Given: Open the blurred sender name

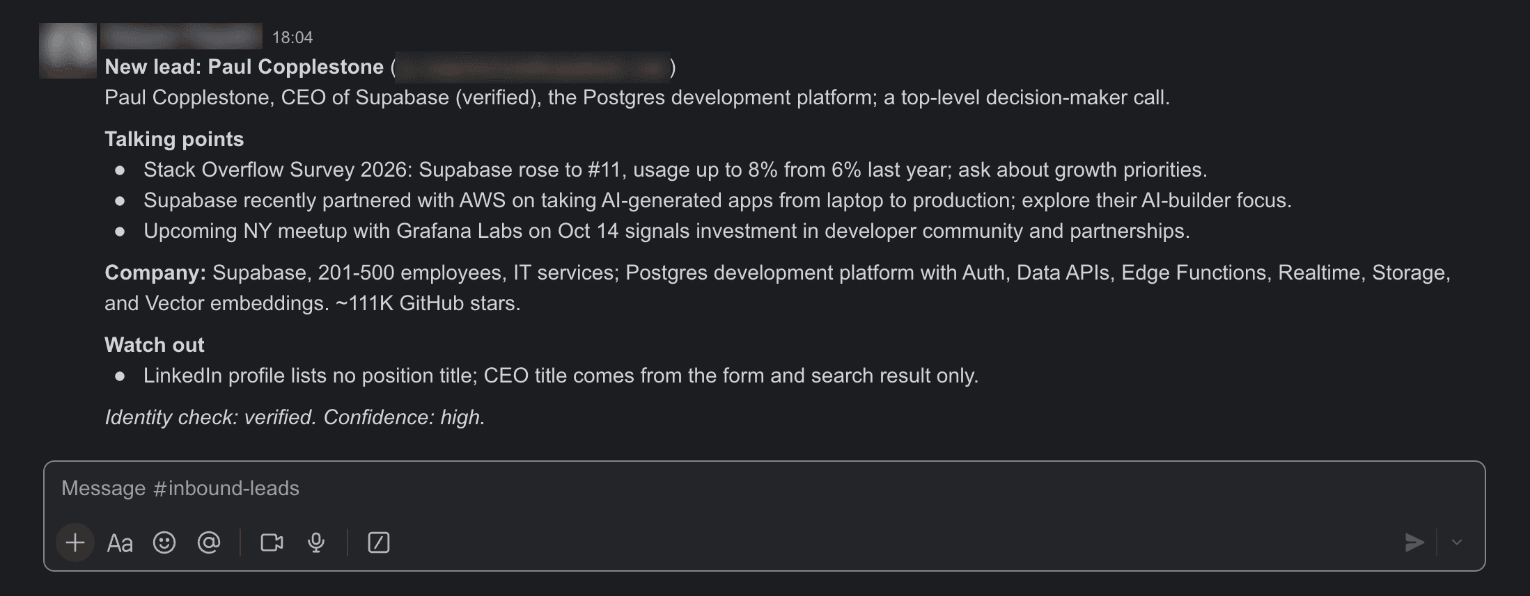Looking at the screenshot, I should click(181, 36).
